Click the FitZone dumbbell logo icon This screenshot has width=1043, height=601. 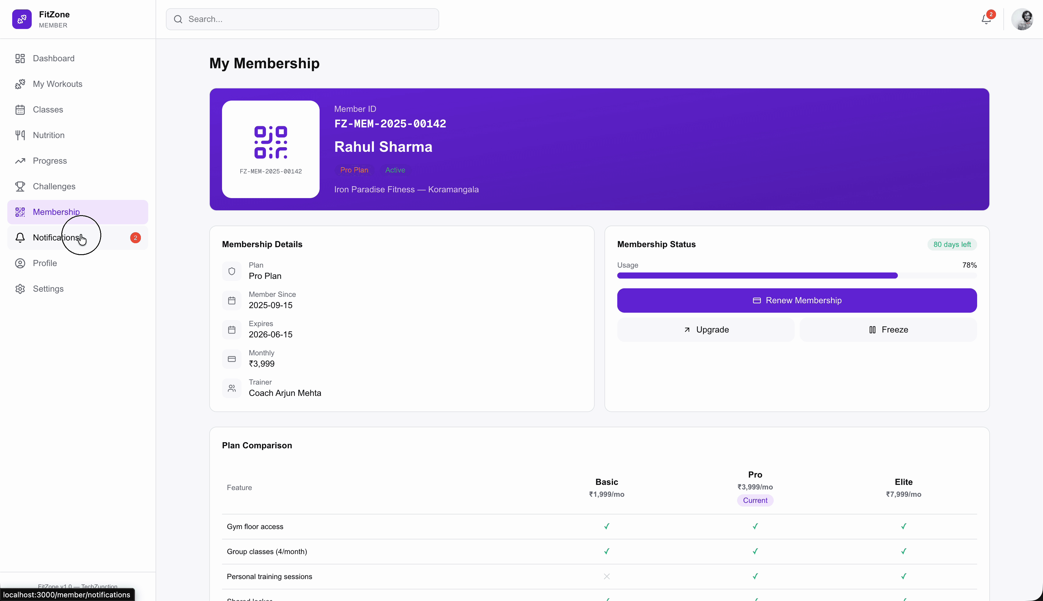tap(21, 19)
